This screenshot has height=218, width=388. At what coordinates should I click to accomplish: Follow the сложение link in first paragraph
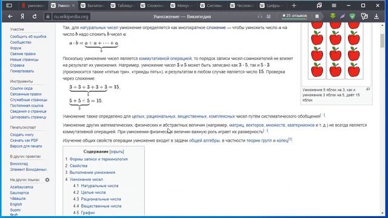[216, 28]
